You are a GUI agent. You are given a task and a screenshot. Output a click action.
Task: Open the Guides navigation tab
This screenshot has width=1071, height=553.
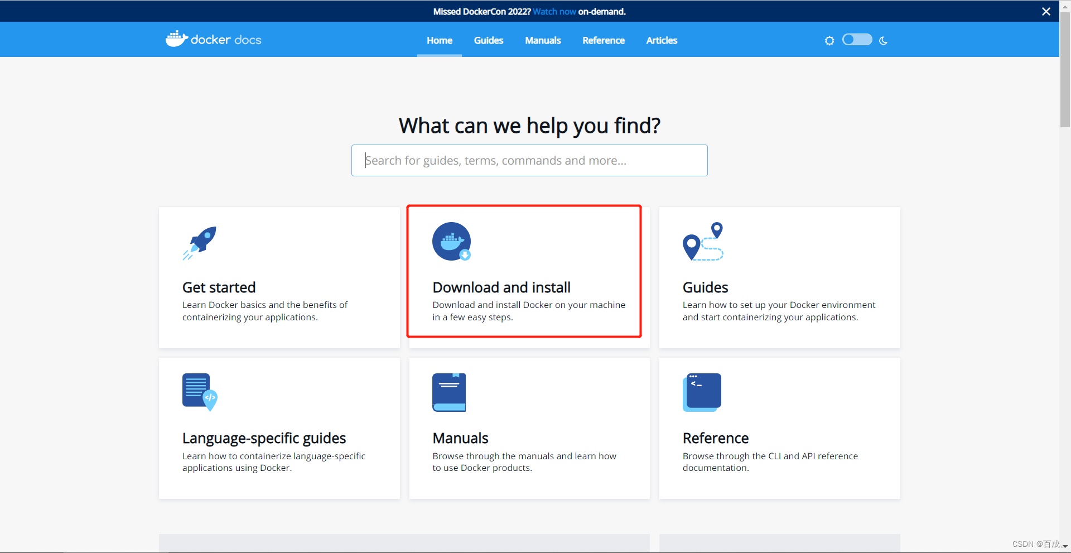(489, 40)
